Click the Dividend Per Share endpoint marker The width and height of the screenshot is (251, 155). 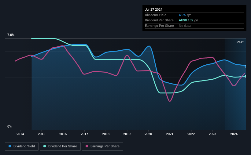246,76
